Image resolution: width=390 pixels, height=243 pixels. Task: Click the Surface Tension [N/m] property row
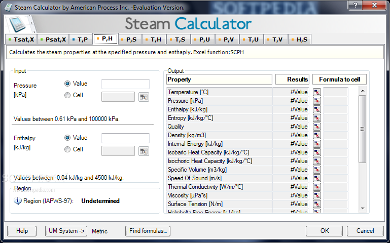[220, 204]
